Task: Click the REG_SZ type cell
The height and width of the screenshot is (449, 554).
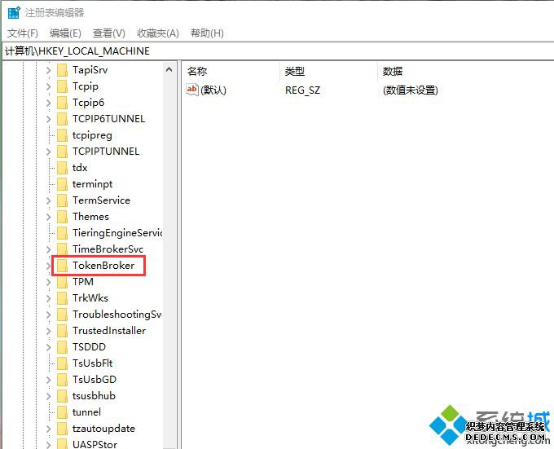Action: click(x=302, y=90)
